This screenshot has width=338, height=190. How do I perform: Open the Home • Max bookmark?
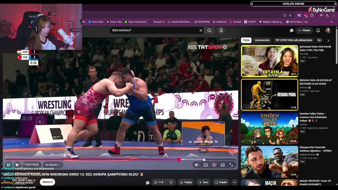pyautogui.click(x=114, y=22)
